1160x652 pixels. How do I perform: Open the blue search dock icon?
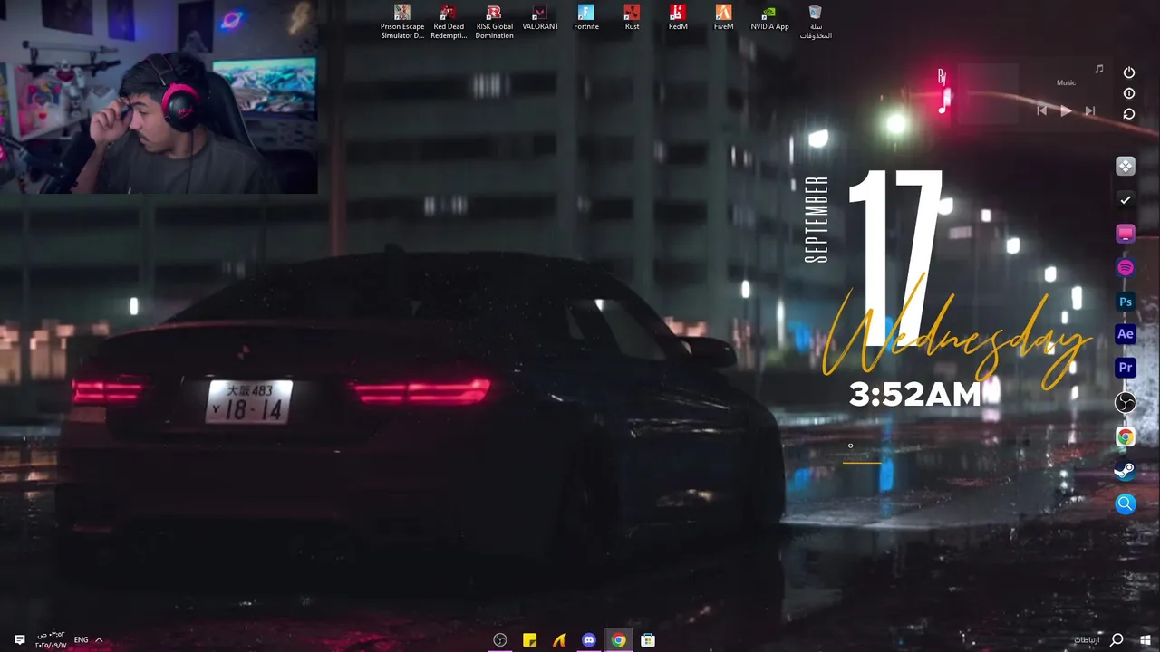[1125, 504]
